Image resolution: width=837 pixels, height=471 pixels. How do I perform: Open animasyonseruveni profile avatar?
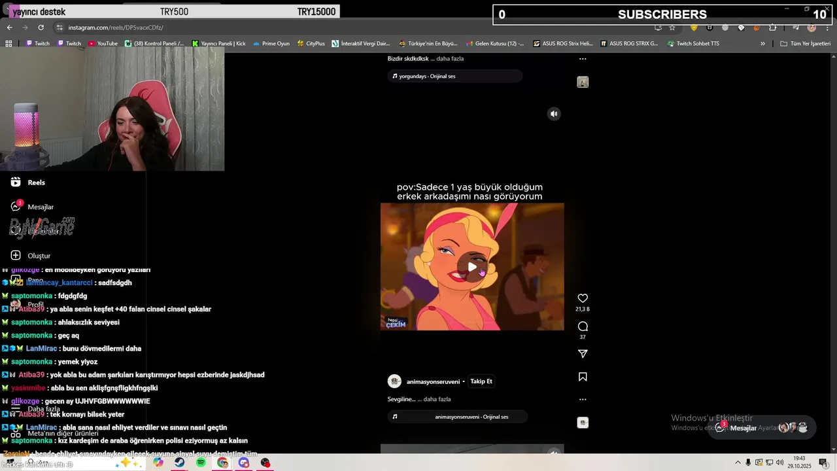(394, 381)
